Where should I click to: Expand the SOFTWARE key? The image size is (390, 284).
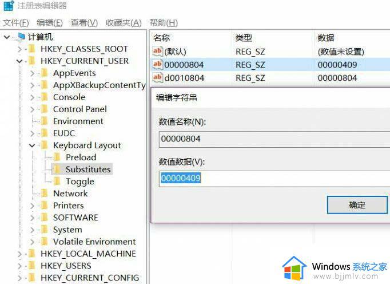tap(32, 218)
